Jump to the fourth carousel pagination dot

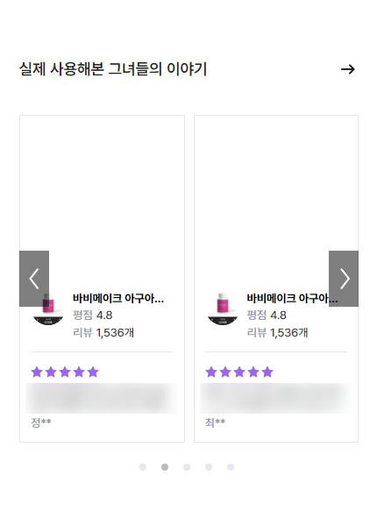(x=209, y=467)
